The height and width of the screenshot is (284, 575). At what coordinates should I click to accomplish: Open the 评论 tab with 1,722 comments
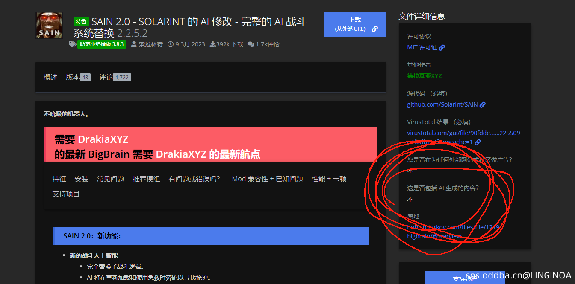tap(106, 77)
